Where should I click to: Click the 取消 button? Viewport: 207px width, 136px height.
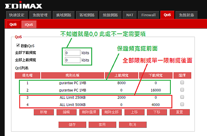tap(133, 125)
